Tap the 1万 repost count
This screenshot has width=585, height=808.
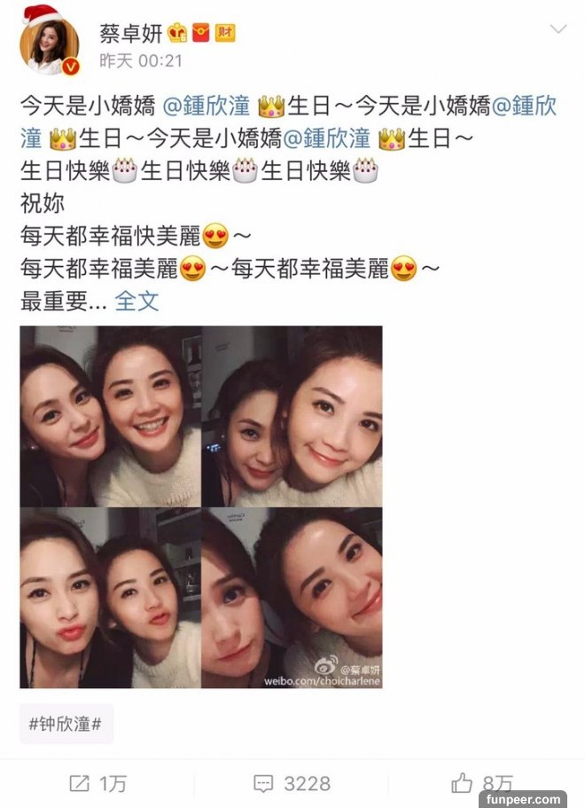click(x=113, y=784)
